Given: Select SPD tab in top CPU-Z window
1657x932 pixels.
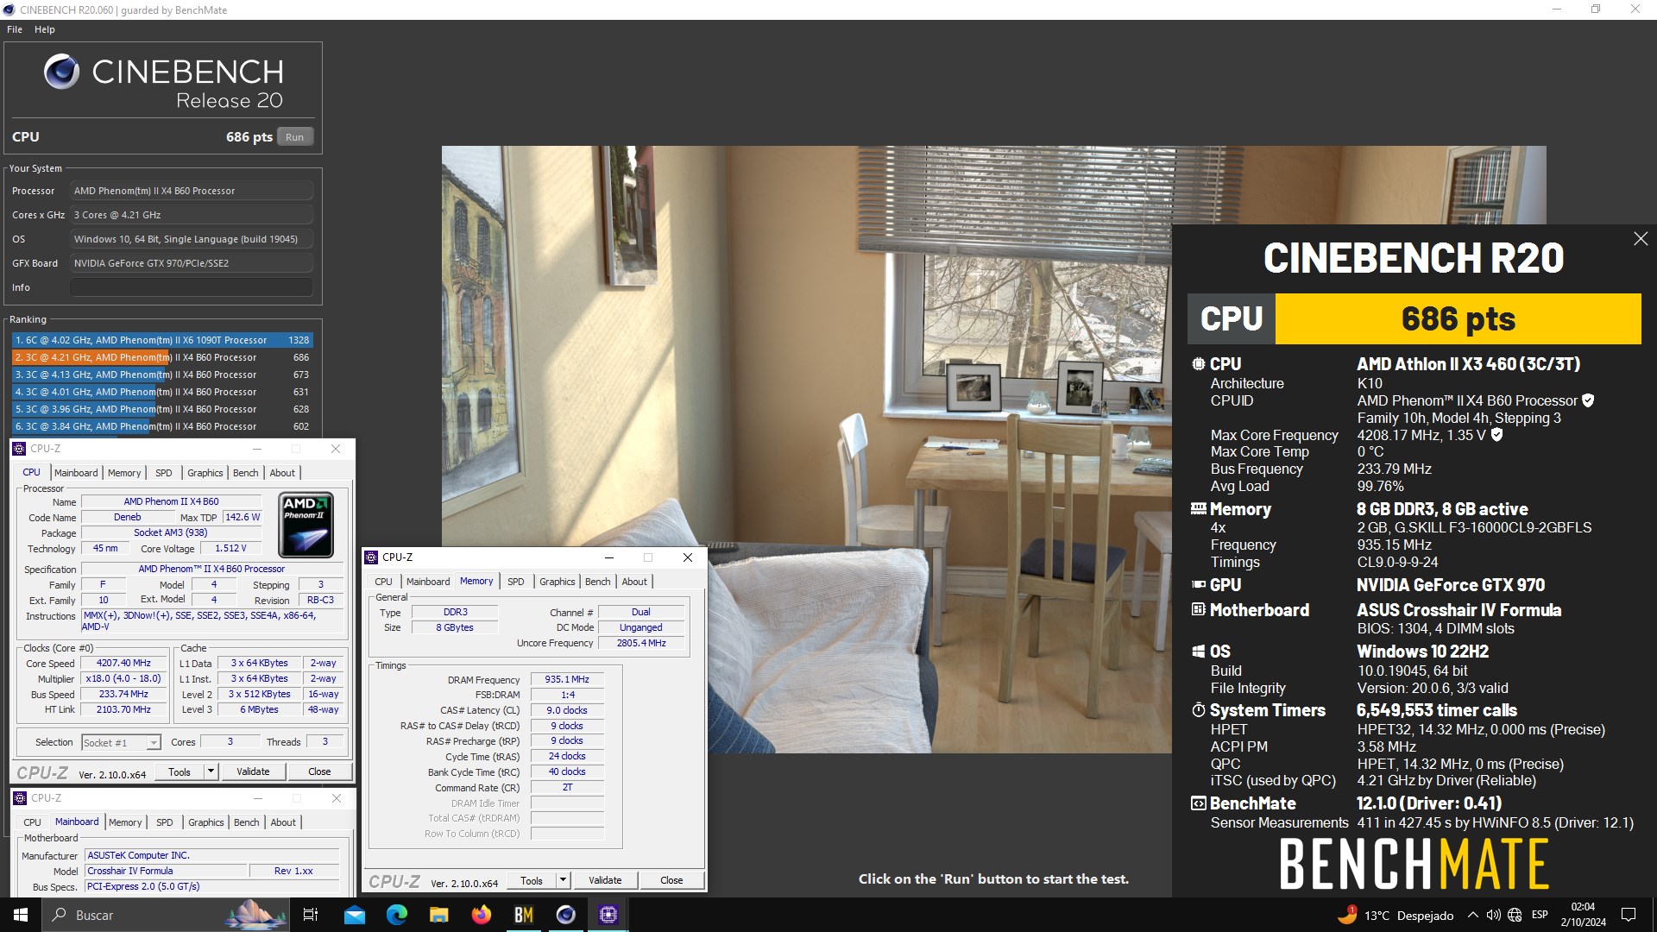Looking at the screenshot, I should pos(164,473).
